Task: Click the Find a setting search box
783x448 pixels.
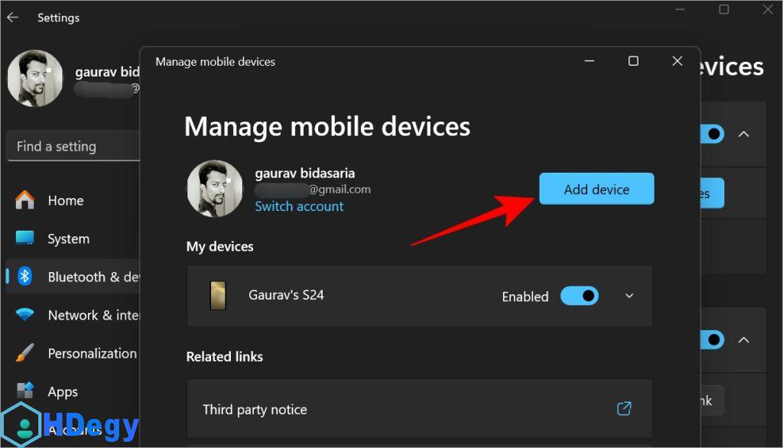Action: (x=73, y=146)
